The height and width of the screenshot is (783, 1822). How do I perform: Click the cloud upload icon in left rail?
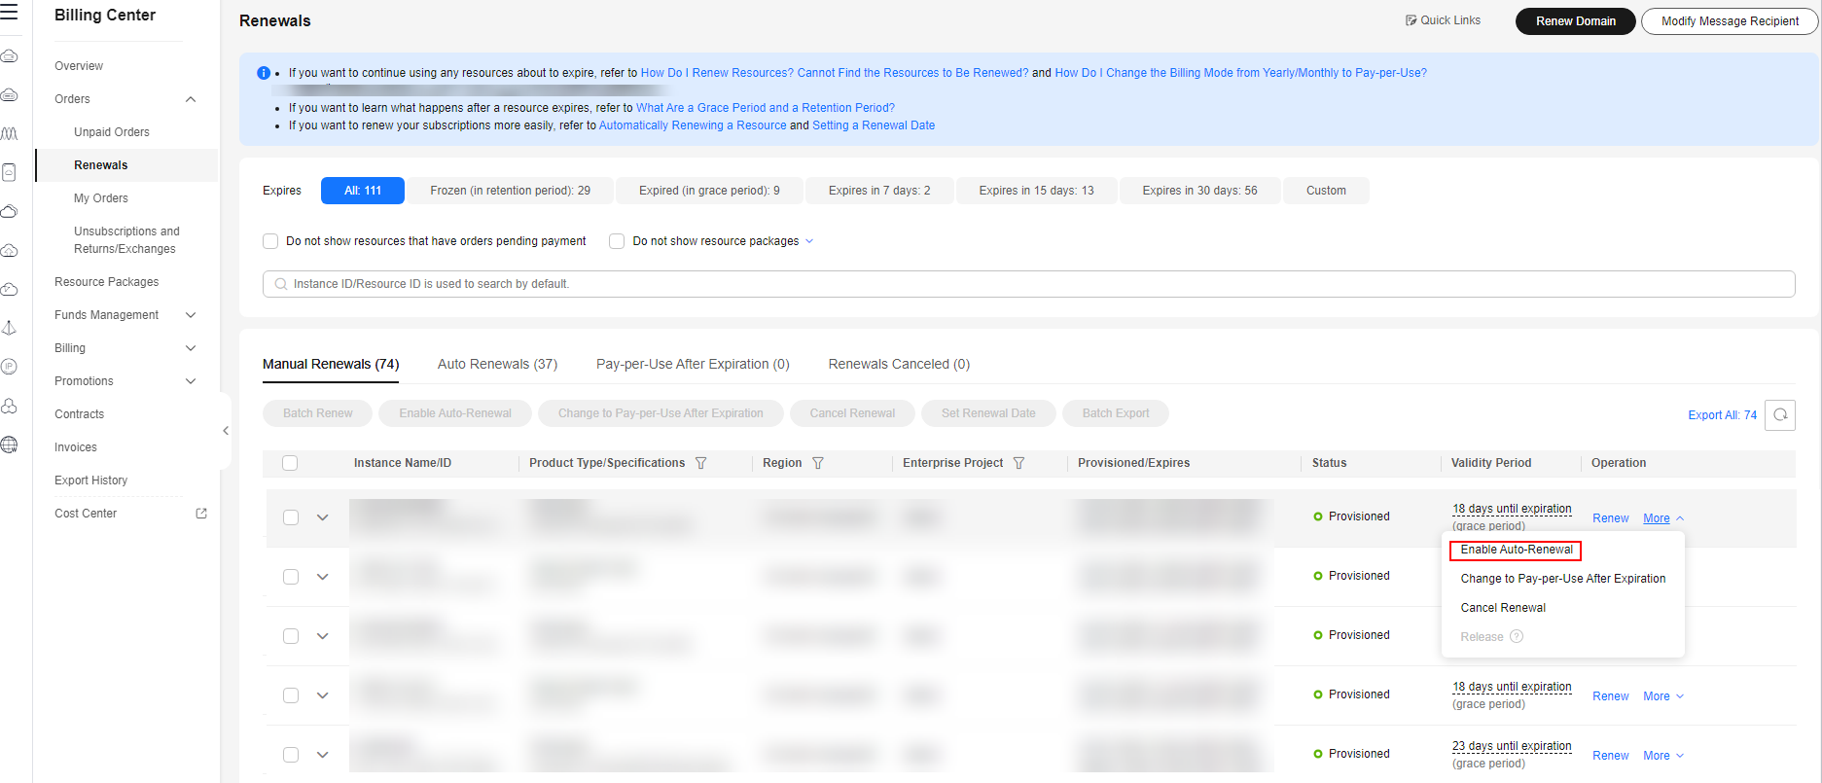coord(10,250)
